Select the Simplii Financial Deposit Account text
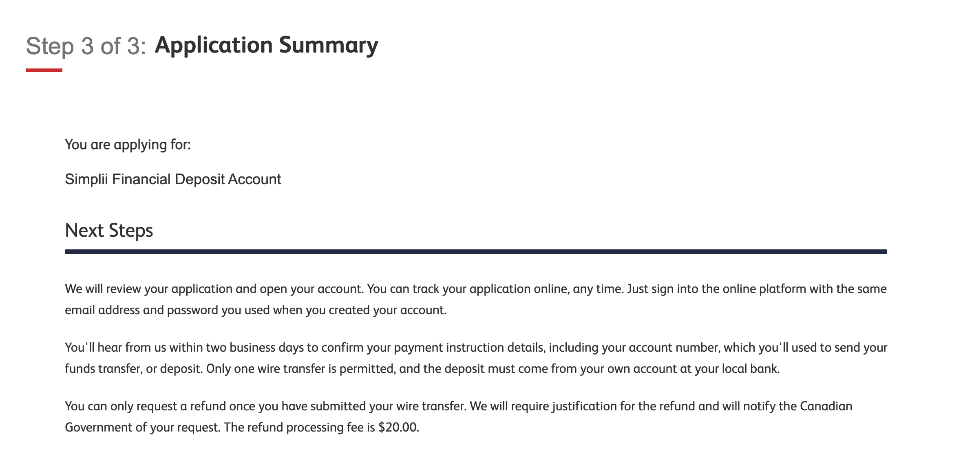Image resolution: width=963 pixels, height=467 pixels. 173,179
